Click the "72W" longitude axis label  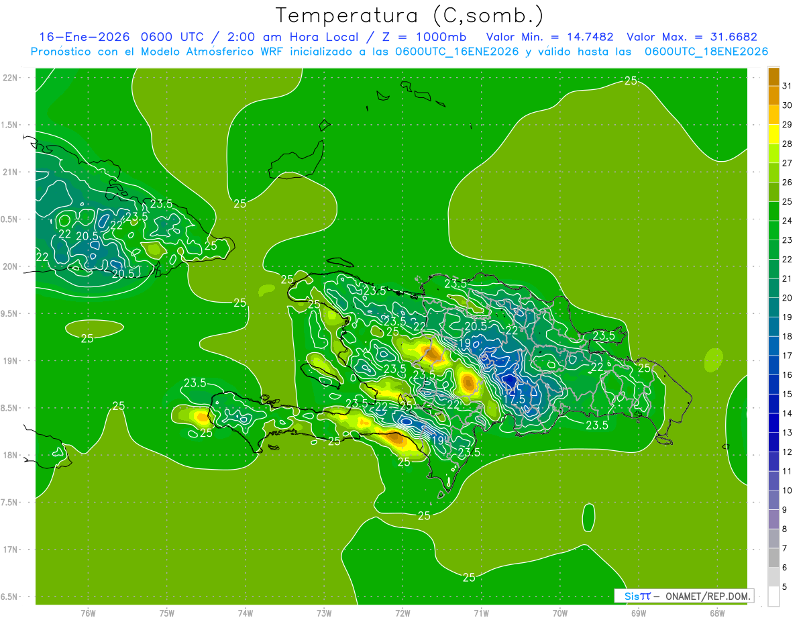(x=402, y=613)
